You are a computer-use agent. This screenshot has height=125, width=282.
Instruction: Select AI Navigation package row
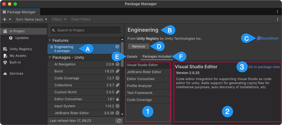[84, 64]
